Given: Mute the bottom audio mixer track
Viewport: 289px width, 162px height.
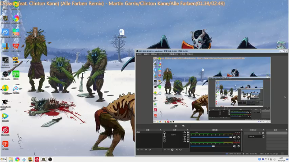Looking at the screenshot, I should [234, 146].
